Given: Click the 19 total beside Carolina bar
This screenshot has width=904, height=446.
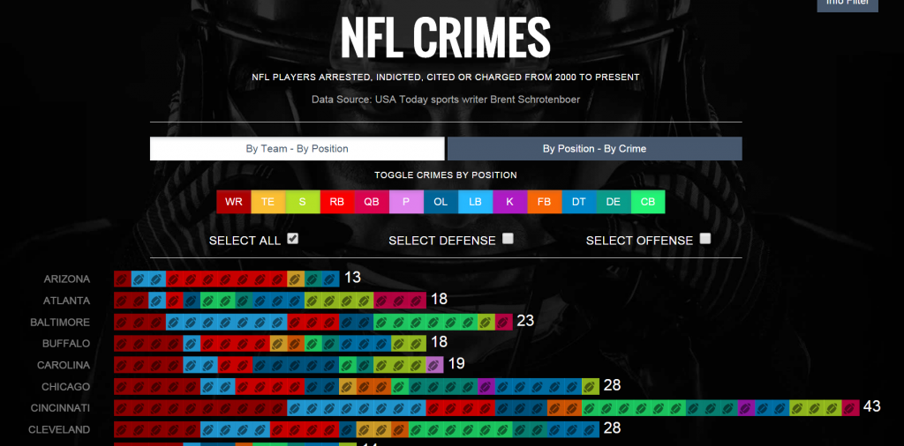Looking at the screenshot, I should tap(456, 363).
